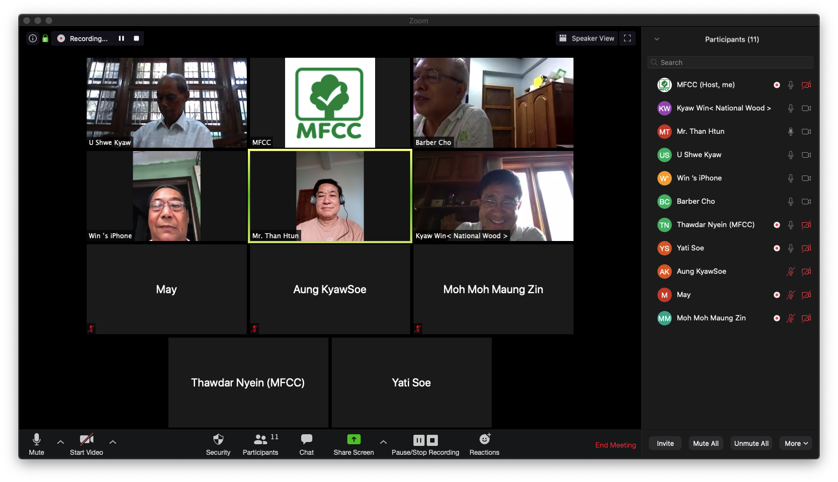
Task: Expand audio options arrow beside Mute
Action: (61, 442)
